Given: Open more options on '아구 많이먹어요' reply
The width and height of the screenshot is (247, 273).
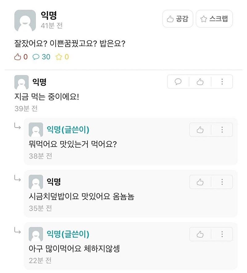Looking at the screenshot, I should pyautogui.click(x=222, y=234).
